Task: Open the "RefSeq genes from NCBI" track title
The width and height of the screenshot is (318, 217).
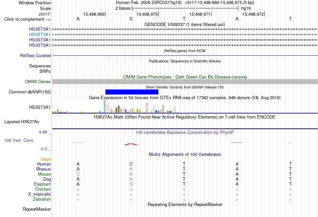Action: 185,51
